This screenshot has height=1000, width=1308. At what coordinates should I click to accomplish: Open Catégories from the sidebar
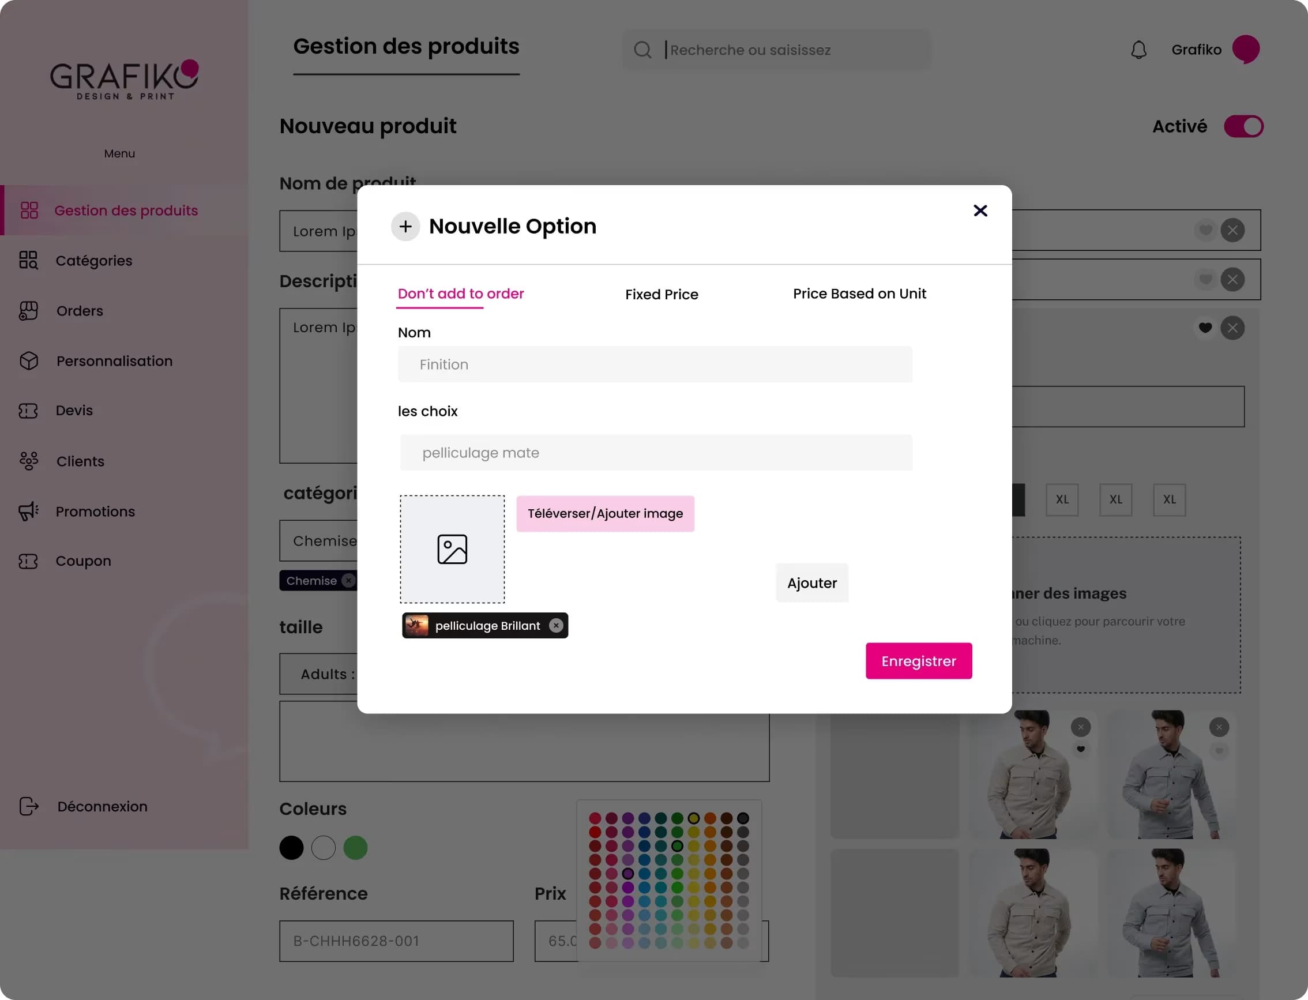93,261
